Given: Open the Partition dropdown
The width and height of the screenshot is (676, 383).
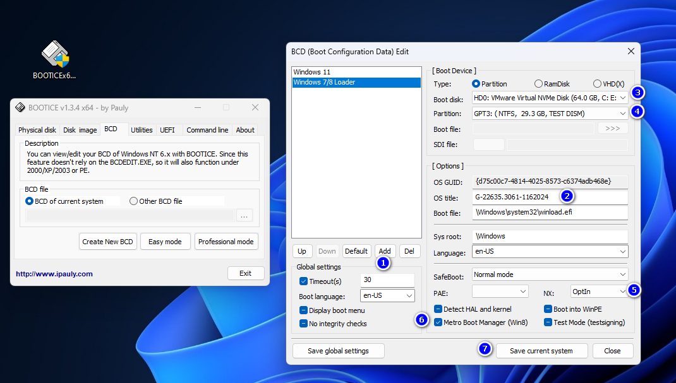Looking at the screenshot, I should coord(550,114).
